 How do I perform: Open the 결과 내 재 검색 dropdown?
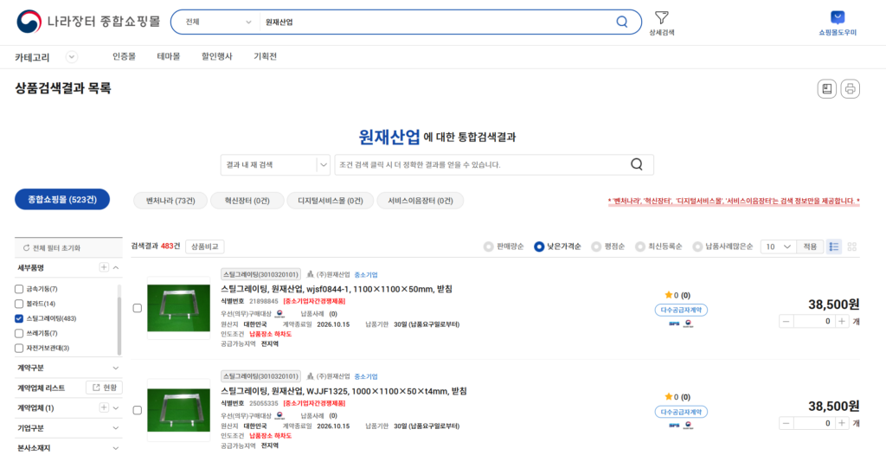pyautogui.click(x=275, y=164)
